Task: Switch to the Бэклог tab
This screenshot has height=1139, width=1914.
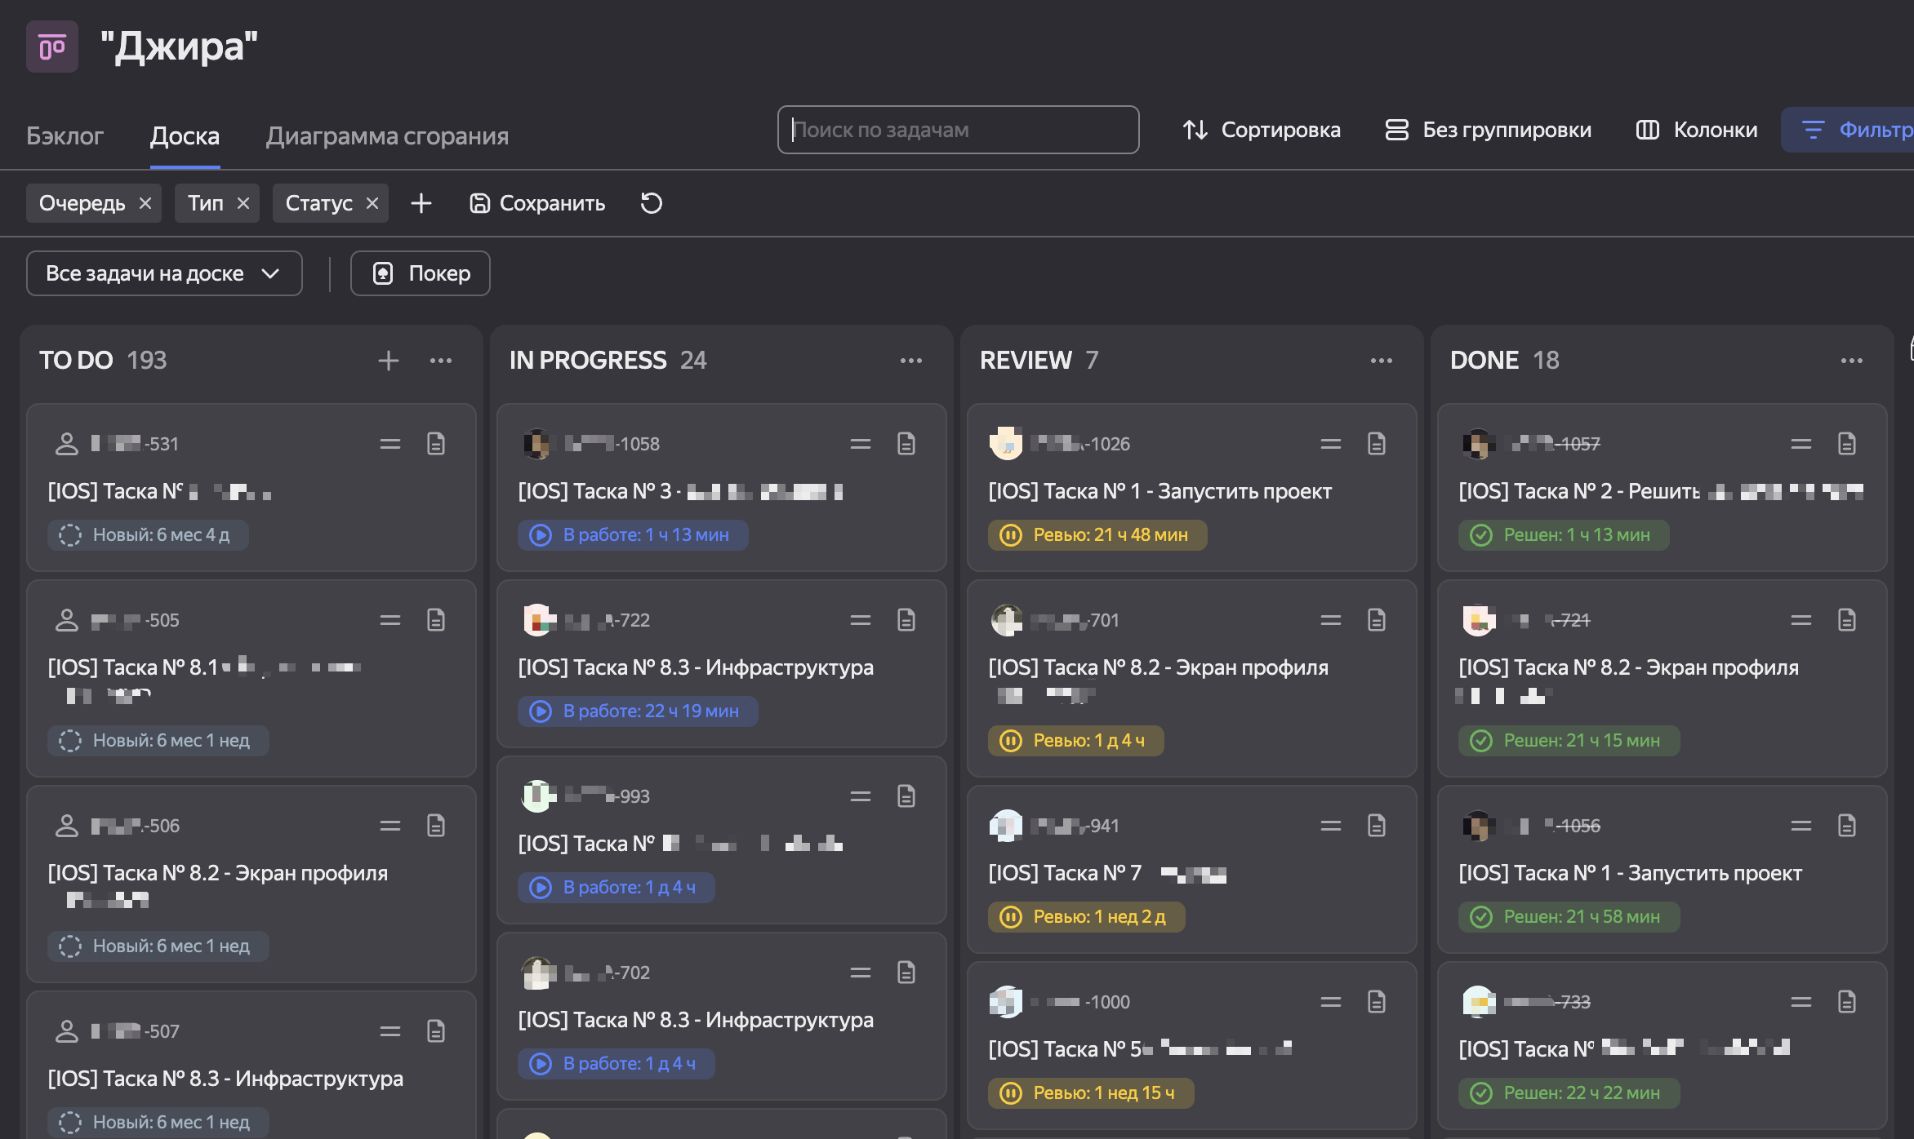Action: click(65, 135)
